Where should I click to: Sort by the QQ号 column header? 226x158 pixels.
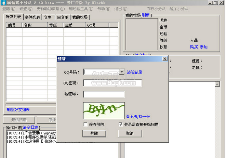coord(97,25)
